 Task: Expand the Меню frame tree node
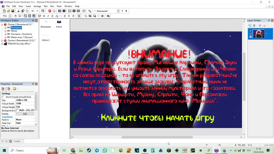point(5,31)
